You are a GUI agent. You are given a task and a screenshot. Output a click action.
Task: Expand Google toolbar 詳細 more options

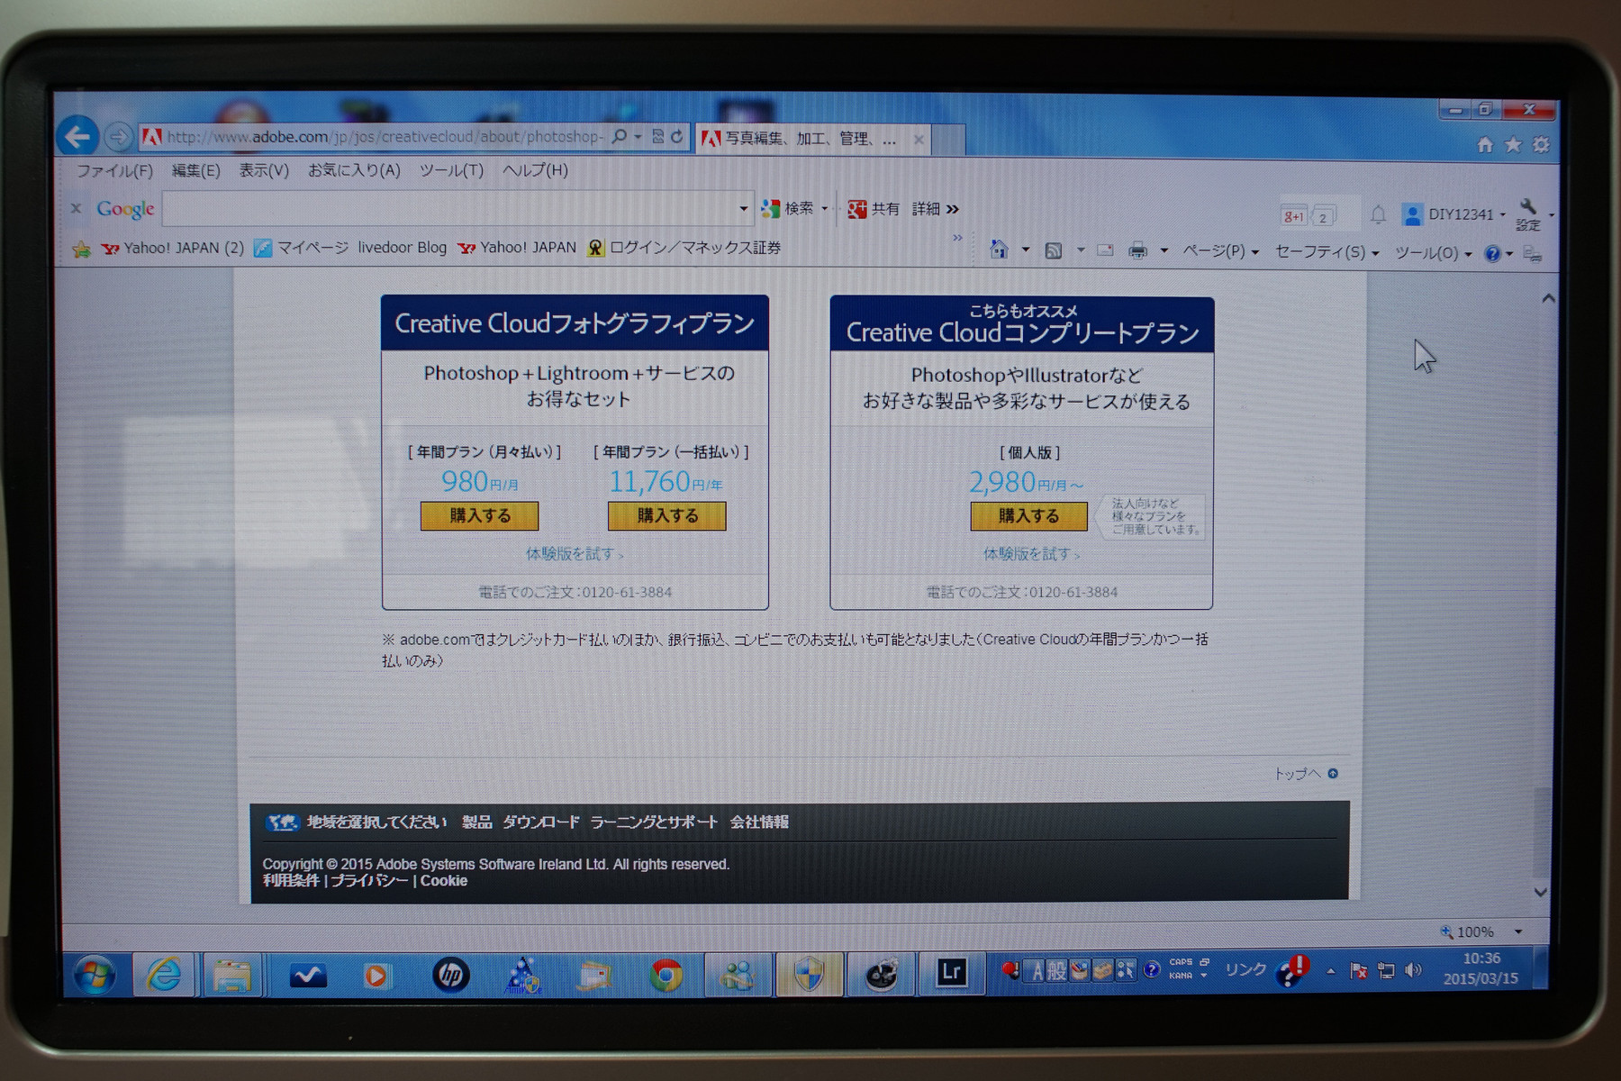953,209
